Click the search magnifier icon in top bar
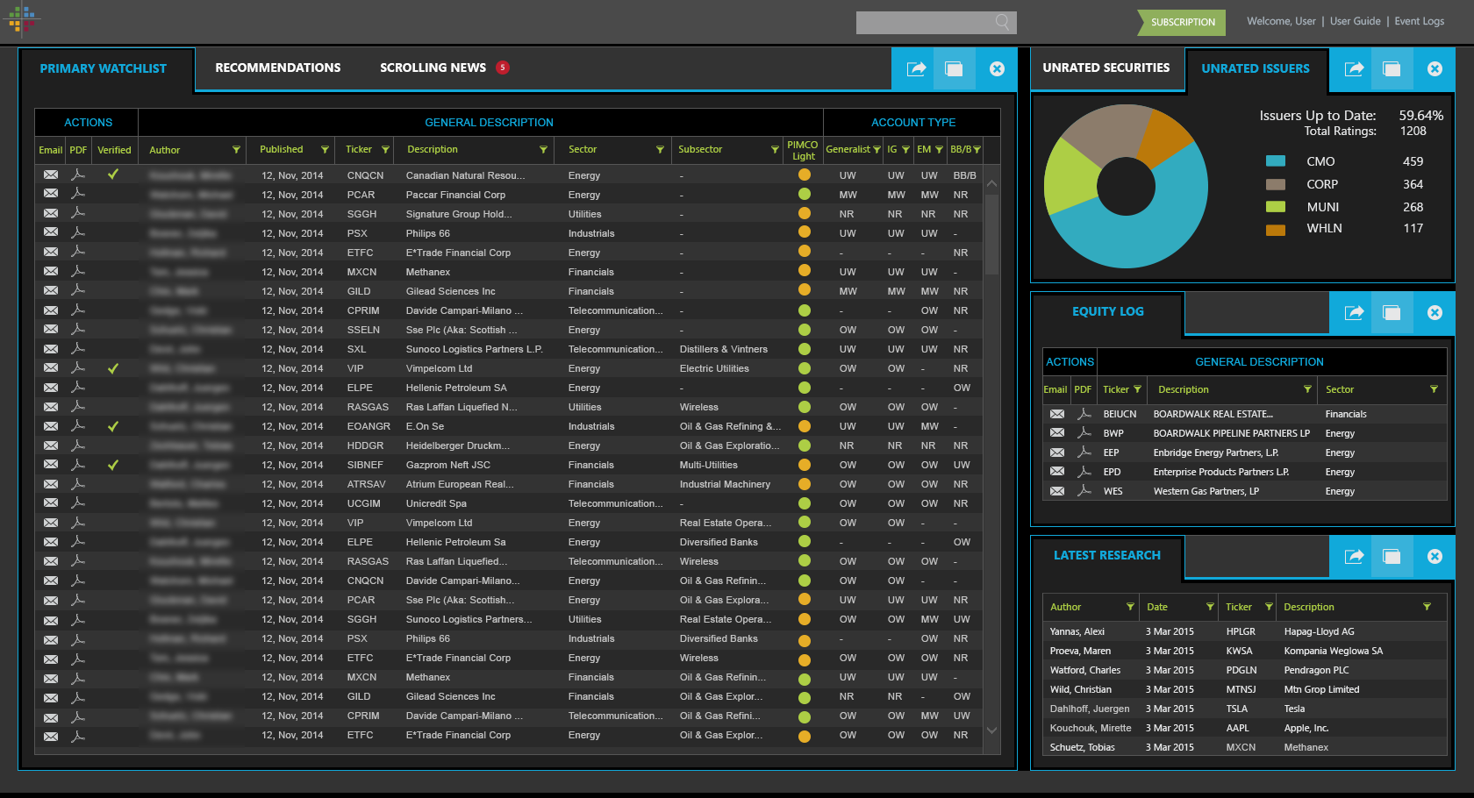Viewport: 1474px width, 798px height. pos(1002,22)
